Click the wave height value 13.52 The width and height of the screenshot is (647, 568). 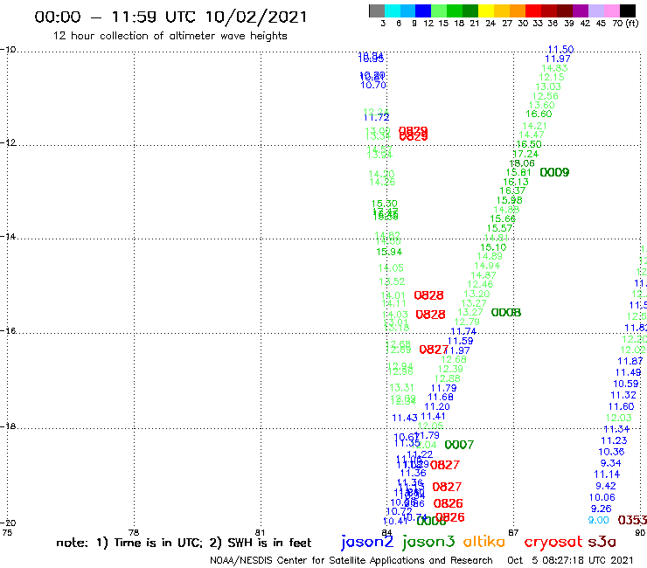[392, 281]
